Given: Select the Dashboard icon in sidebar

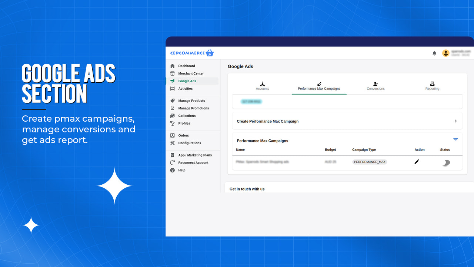Looking at the screenshot, I should click(x=172, y=66).
